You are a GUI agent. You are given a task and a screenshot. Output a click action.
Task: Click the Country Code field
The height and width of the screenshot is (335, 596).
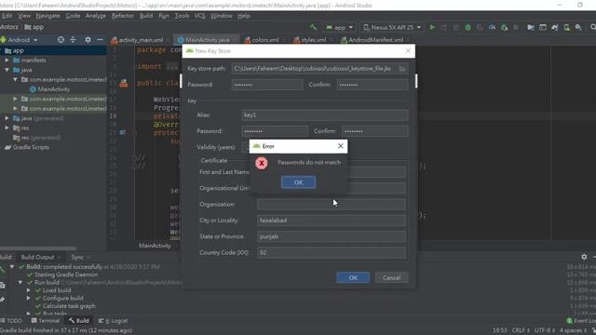tap(332, 252)
